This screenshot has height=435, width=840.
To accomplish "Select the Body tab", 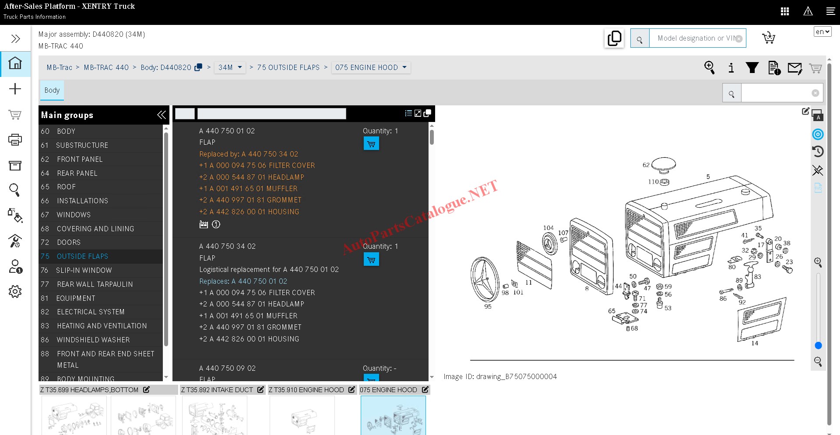I will click(x=52, y=90).
